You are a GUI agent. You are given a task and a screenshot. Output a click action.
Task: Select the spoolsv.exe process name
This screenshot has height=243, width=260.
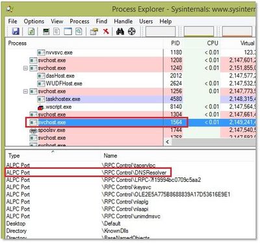click(x=52, y=131)
